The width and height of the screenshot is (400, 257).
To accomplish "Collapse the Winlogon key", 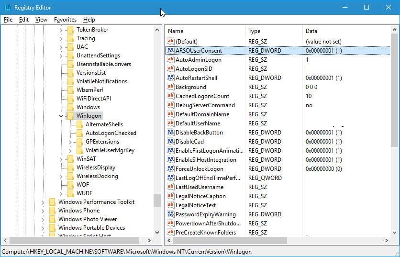I will click(x=61, y=116).
